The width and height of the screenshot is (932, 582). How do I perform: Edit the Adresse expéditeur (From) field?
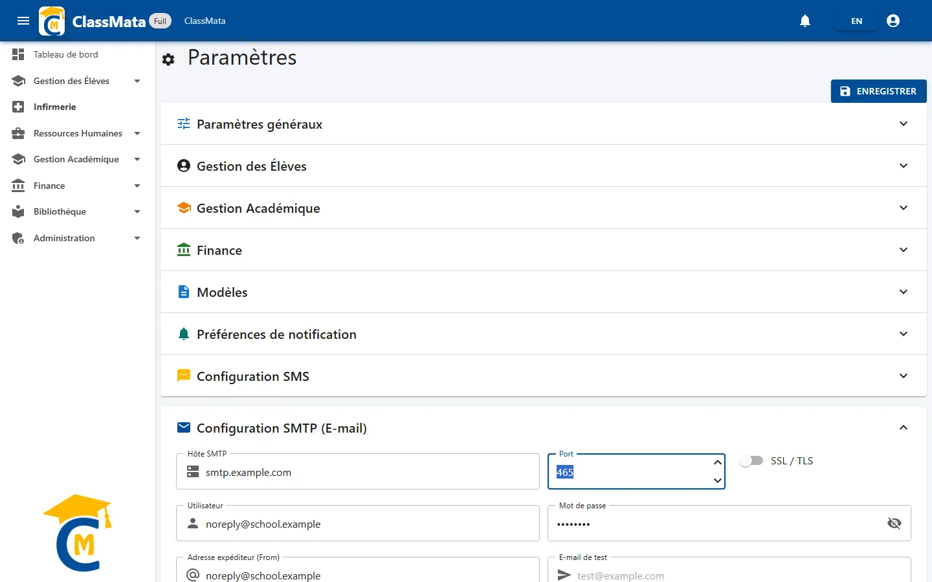357,570
